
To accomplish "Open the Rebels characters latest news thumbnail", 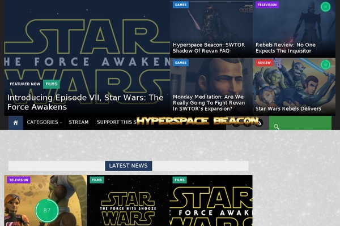I will (x=45, y=201).
